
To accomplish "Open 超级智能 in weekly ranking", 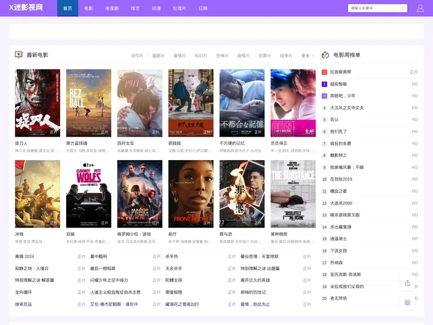I will (x=338, y=84).
